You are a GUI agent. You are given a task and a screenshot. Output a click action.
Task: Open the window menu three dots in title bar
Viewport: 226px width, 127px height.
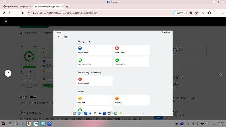pos(6,2)
